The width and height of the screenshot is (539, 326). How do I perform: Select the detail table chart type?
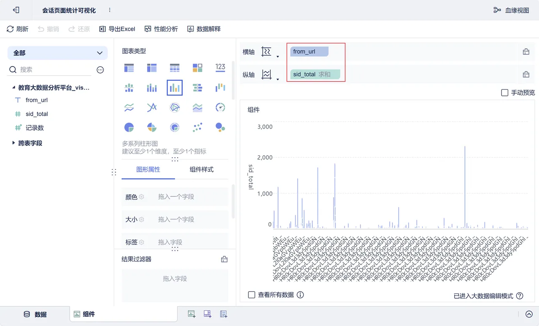(174, 67)
